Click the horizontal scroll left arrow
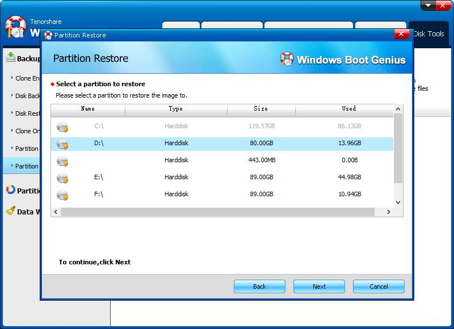 coord(56,212)
